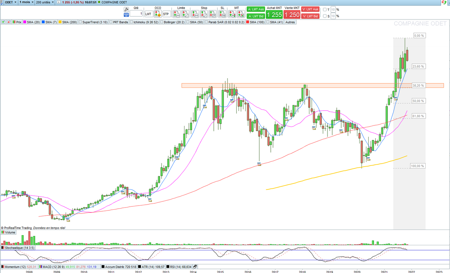Open the order settings wrench icon
Image resolution: width=450 pixels, height=273 pixels.
click(126, 9)
